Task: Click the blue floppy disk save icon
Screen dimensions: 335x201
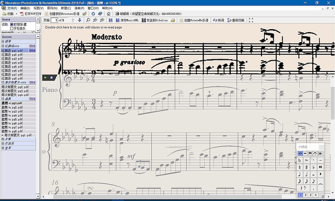Action: click(111, 20)
